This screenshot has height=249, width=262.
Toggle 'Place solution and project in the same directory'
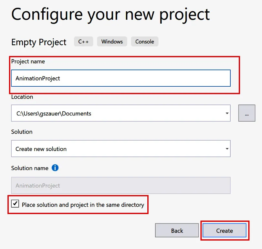point(15,204)
